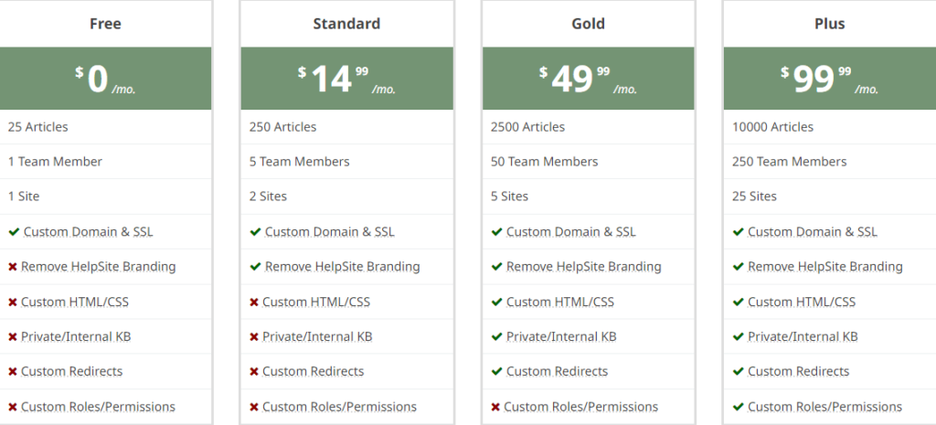Select the Free plan heading
The width and height of the screenshot is (936, 425).
105,24
